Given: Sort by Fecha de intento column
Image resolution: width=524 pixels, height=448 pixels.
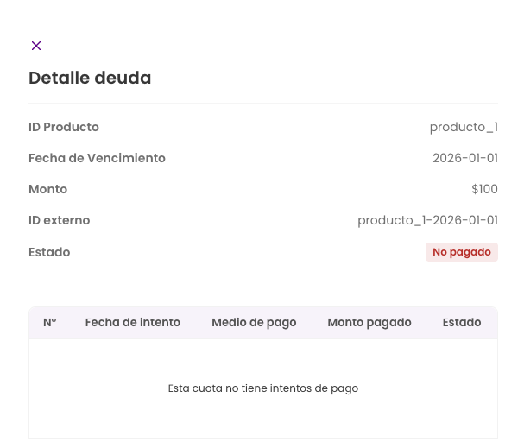Looking at the screenshot, I should (133, 322).
